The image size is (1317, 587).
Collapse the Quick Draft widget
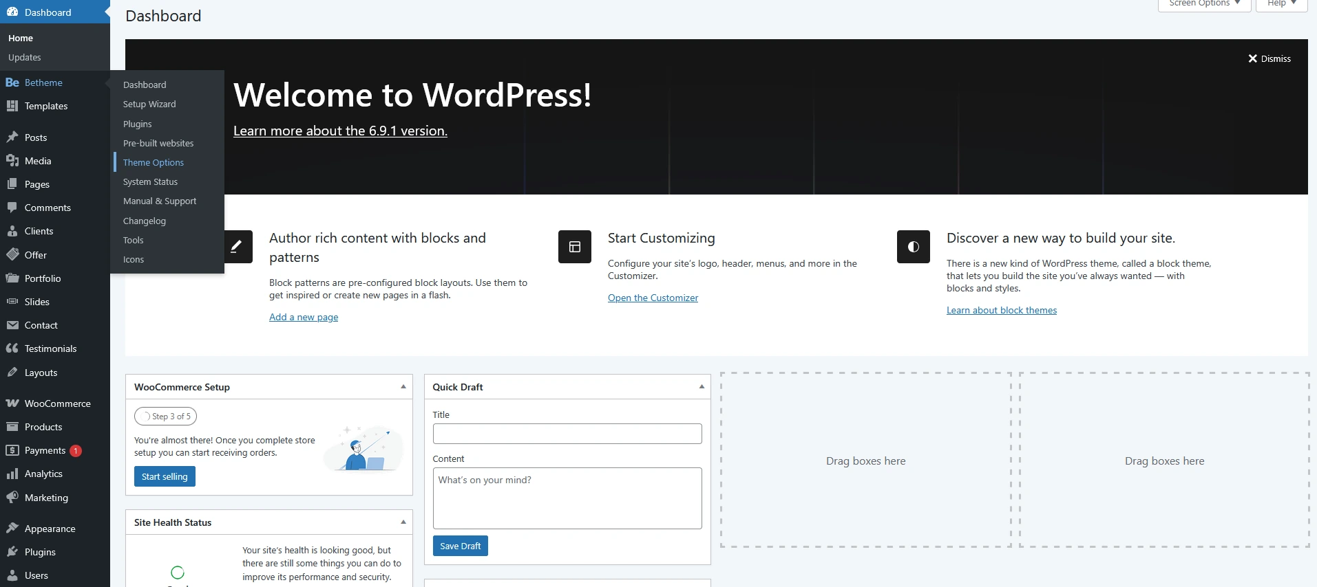702,387
